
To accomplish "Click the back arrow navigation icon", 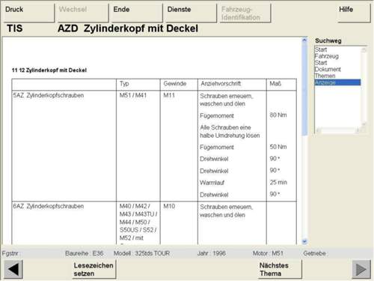I will (13, 270).
